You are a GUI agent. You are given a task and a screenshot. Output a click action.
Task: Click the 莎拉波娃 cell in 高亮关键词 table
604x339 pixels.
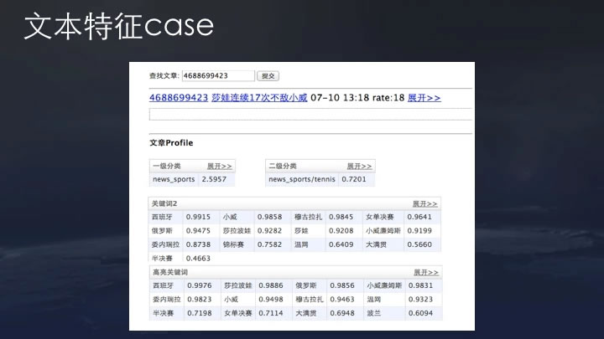[x=238, y=285]
